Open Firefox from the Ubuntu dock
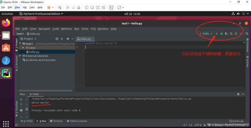 tap(6, 23)
